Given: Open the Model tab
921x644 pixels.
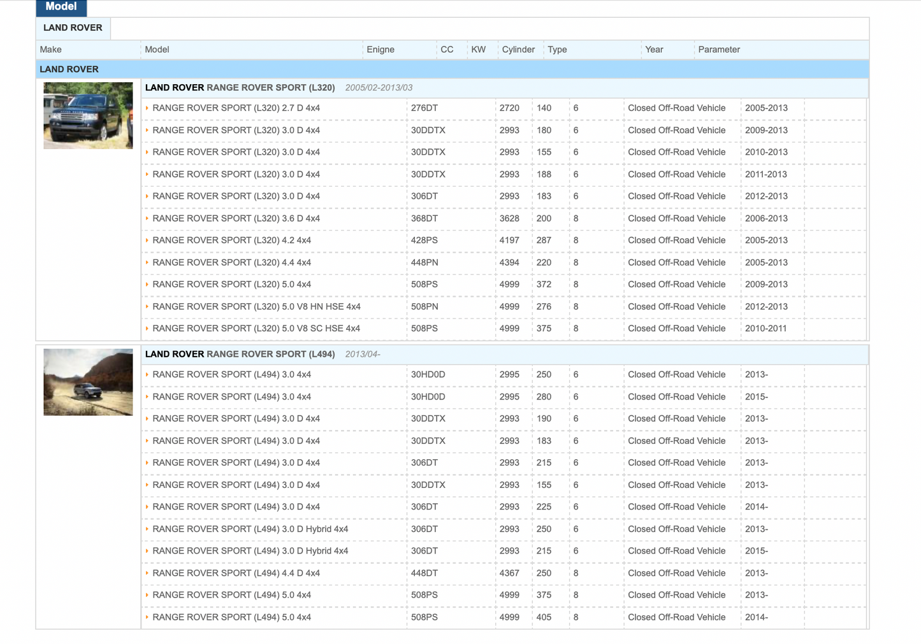Looking at the screenshot, I should [61, 7].
